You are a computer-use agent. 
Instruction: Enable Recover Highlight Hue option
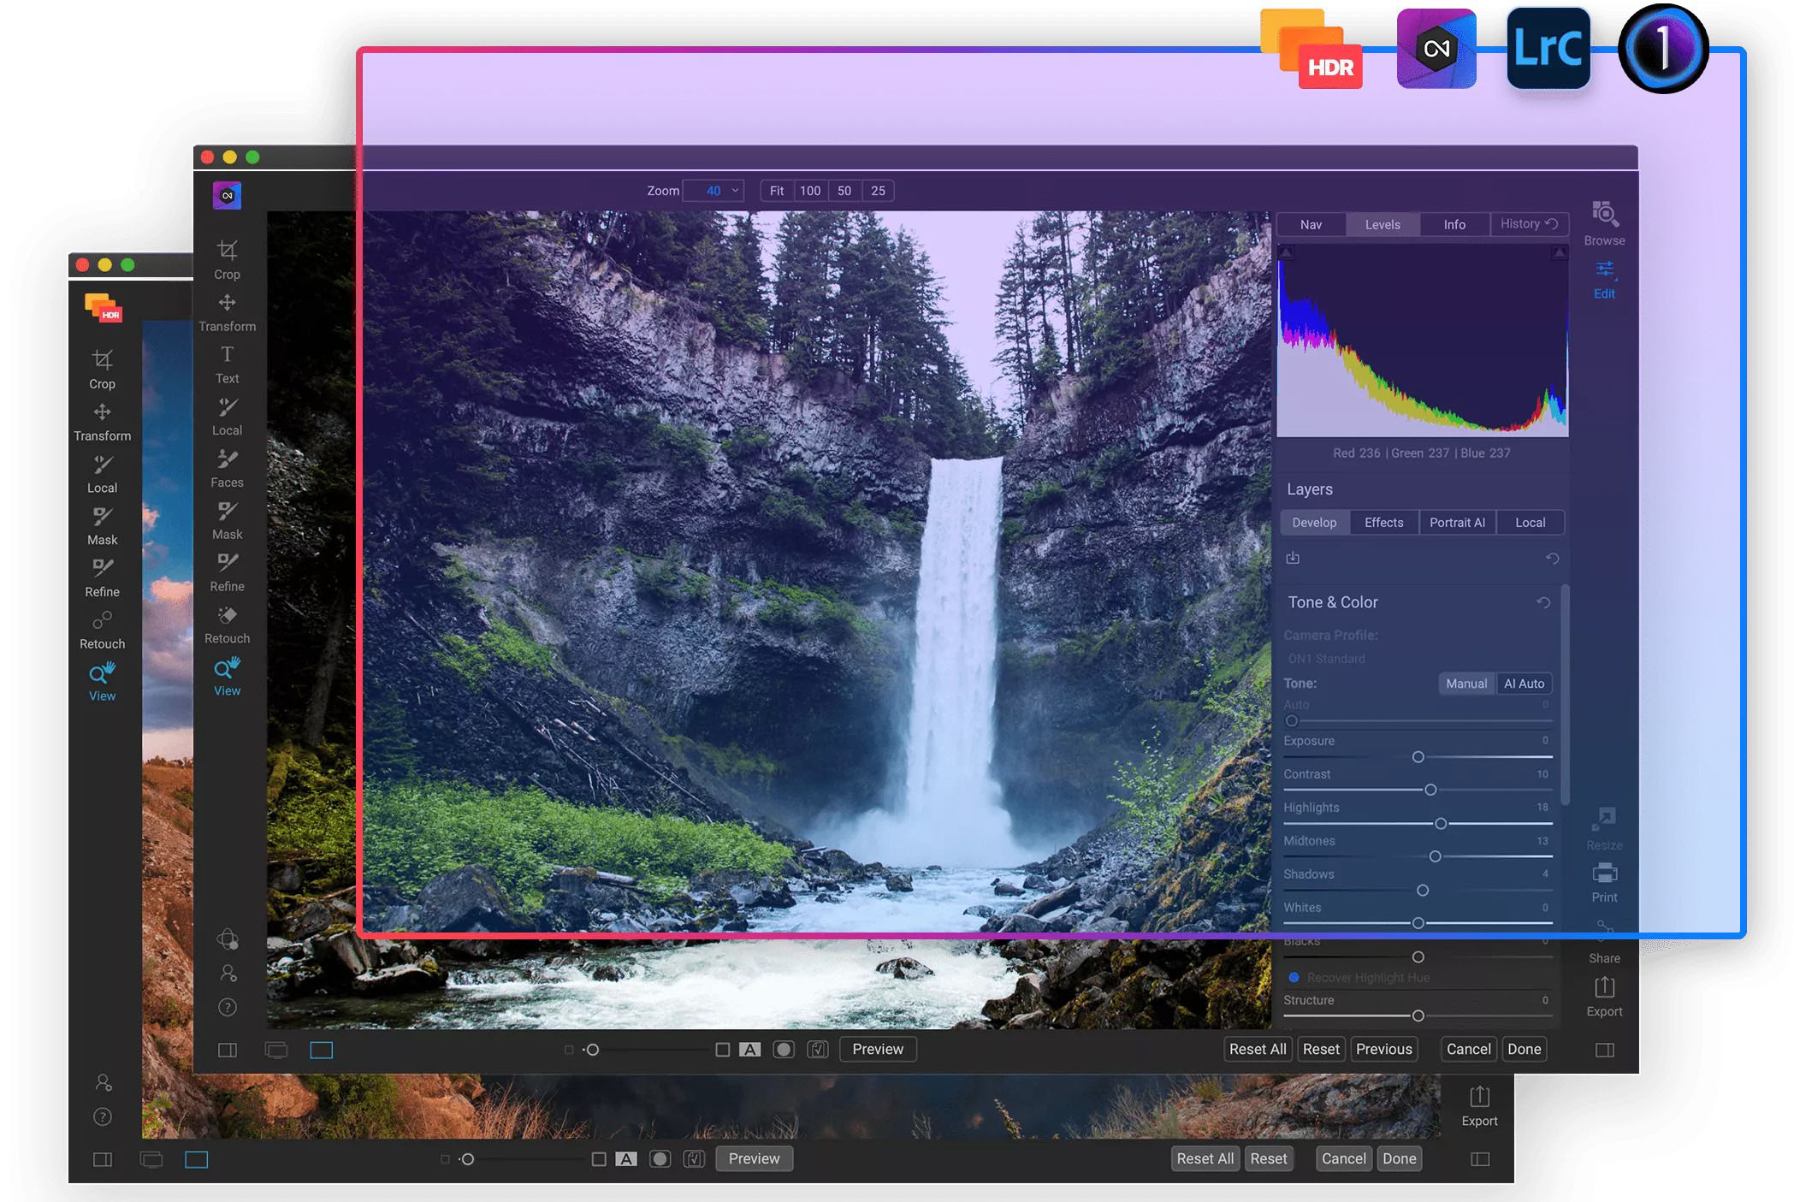tap(1294, 977)
